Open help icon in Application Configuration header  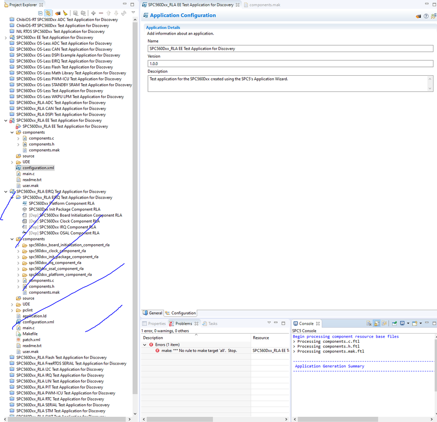426,16
